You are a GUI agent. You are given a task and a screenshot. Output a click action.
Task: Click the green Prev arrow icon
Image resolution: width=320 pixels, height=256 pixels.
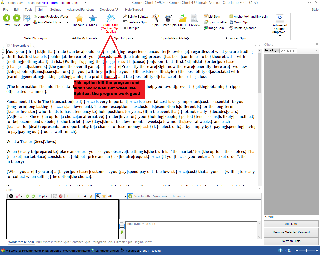coord(7,18)
